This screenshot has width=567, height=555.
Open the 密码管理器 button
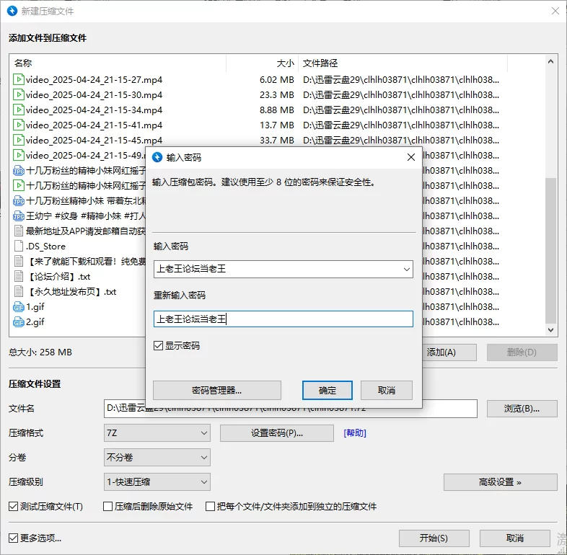(x=216, y=390)
